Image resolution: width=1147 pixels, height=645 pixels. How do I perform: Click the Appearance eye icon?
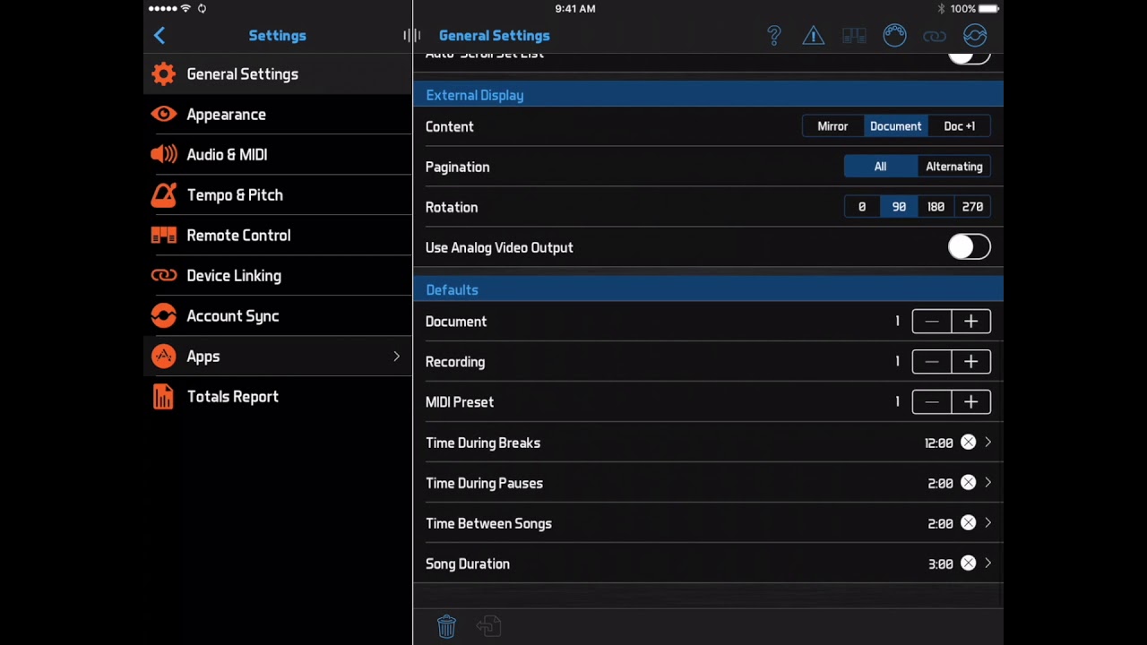164,115
